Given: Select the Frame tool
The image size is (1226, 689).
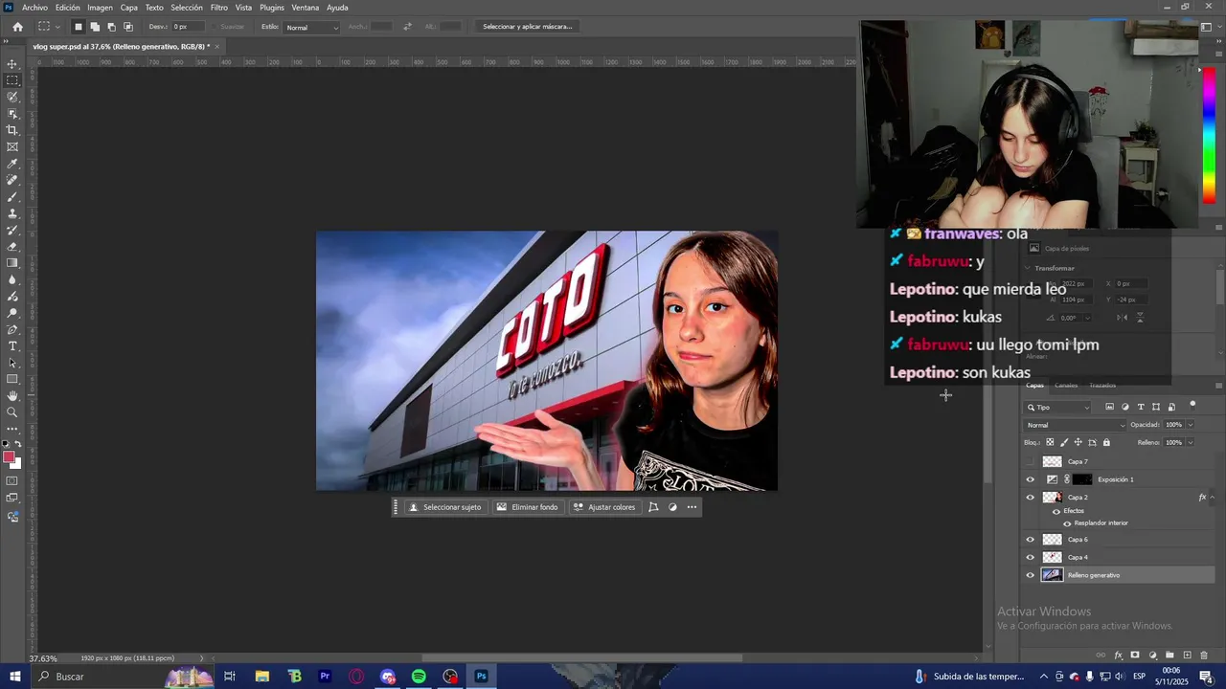Looking at the screenshot, I should pos(12,146).
